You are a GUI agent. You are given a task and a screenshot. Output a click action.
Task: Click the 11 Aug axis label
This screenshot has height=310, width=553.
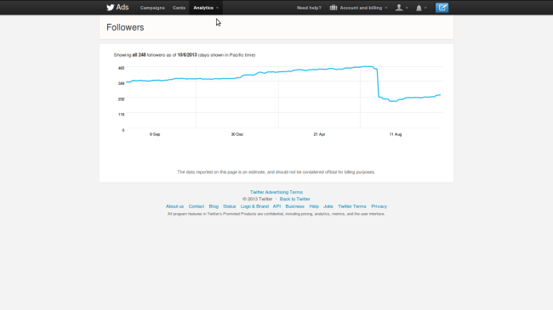pos(396,134)
